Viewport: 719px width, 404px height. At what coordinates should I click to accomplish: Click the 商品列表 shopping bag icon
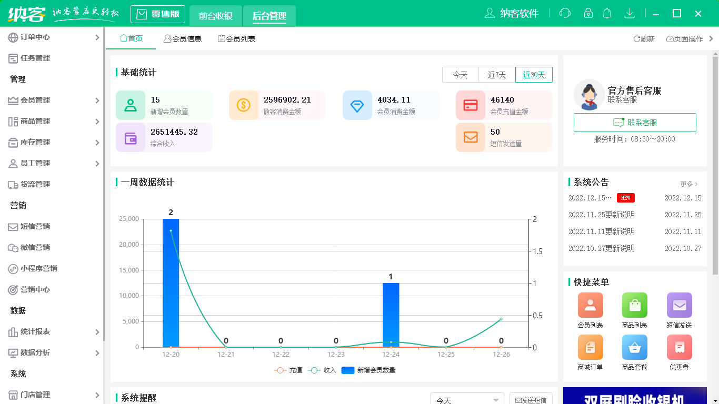point(635,306)
